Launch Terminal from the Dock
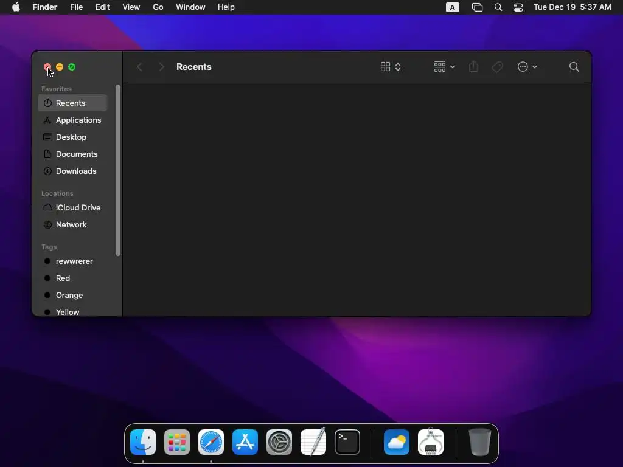 347,442
